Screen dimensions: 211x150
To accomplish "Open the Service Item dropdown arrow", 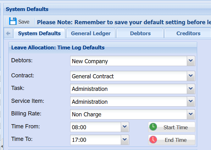I will click(191, 102).
